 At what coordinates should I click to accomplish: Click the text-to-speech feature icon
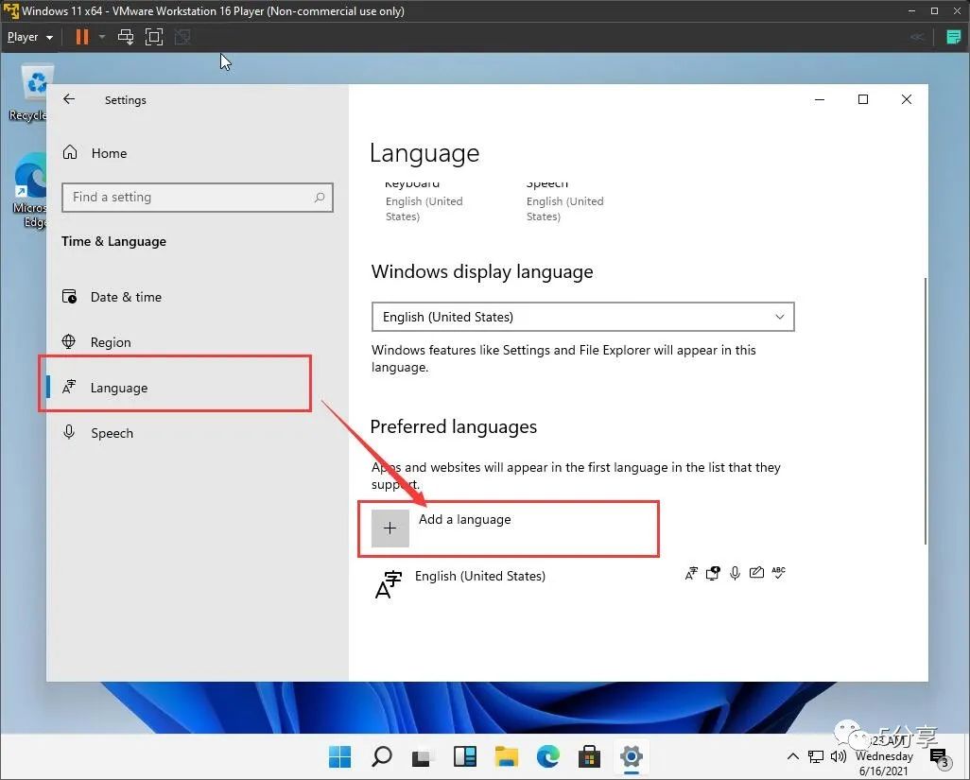pos(713,573)
